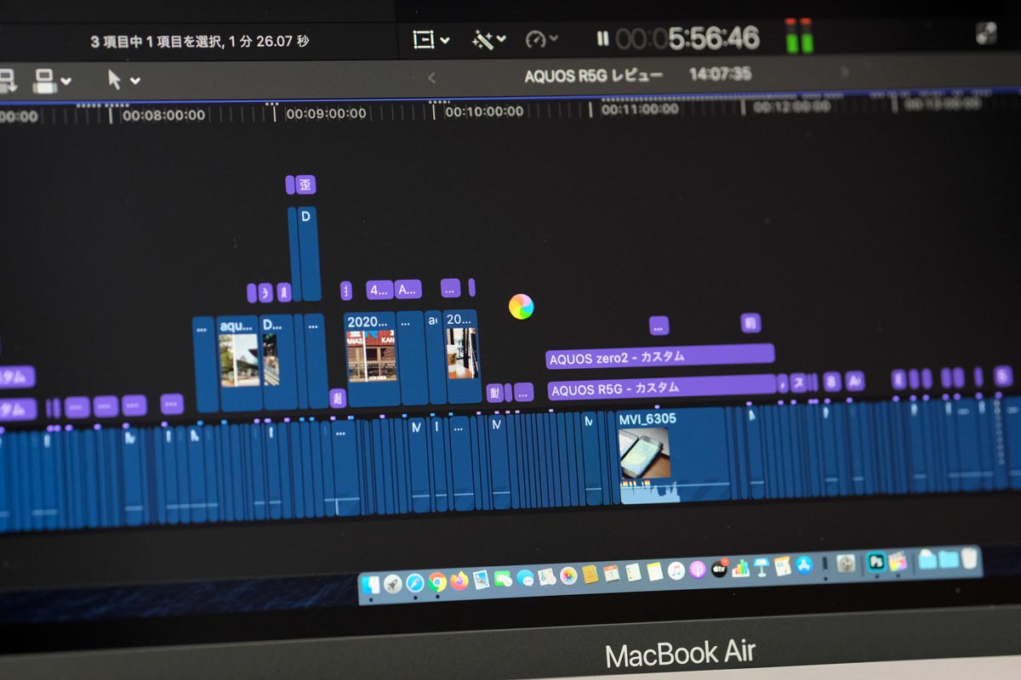Viewport: 1021px width, 680px height.
Task: Click the AQUOS R5G レビュー project title
Action: tap(593, 76)
